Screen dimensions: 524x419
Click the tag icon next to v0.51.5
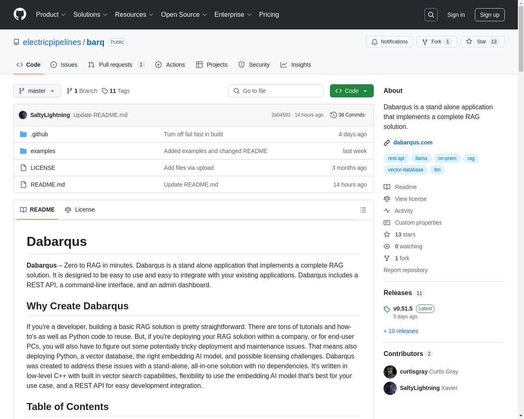point(387,309)
